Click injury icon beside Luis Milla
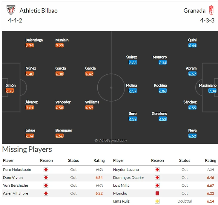This screenshot has height=205, width=218. click(157, 186)
